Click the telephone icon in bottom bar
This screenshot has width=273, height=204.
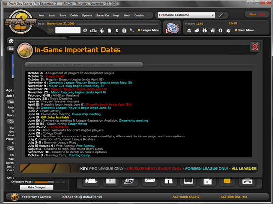point(247,181)
